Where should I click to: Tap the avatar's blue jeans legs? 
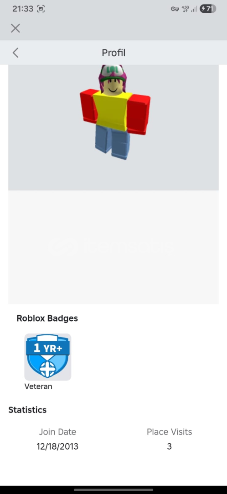[113, 142]
